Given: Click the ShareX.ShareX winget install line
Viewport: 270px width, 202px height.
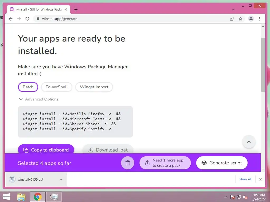Looking at the screenshot, I should click(x=70, y=124).
